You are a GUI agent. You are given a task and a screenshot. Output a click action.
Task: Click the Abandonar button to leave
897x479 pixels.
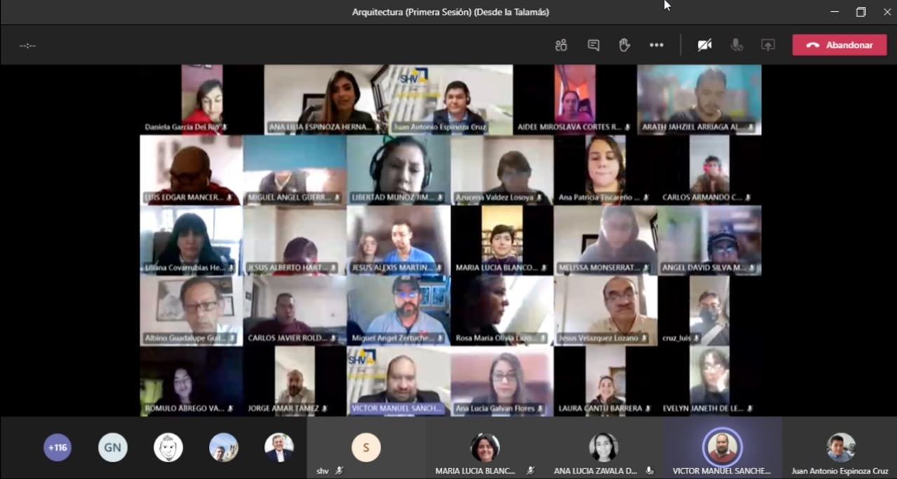[840, 45]
